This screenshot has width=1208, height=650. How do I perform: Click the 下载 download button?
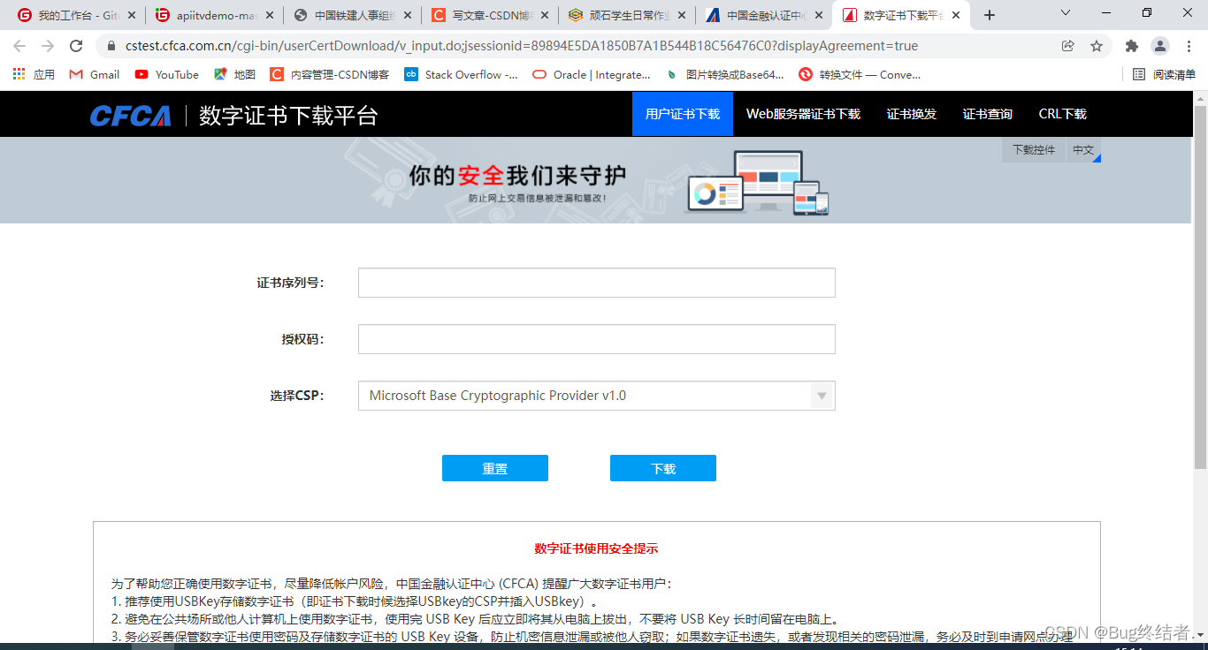[663, 468]
